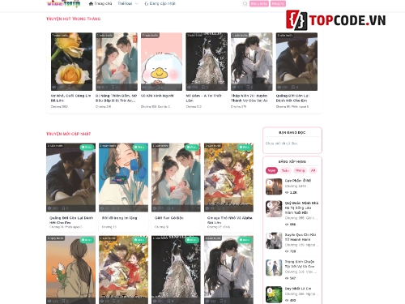Image resolution: width=405 pixels, height=304 pixels.
Task: Click the rank 2 story title in ranking
Action: point(301,208)
